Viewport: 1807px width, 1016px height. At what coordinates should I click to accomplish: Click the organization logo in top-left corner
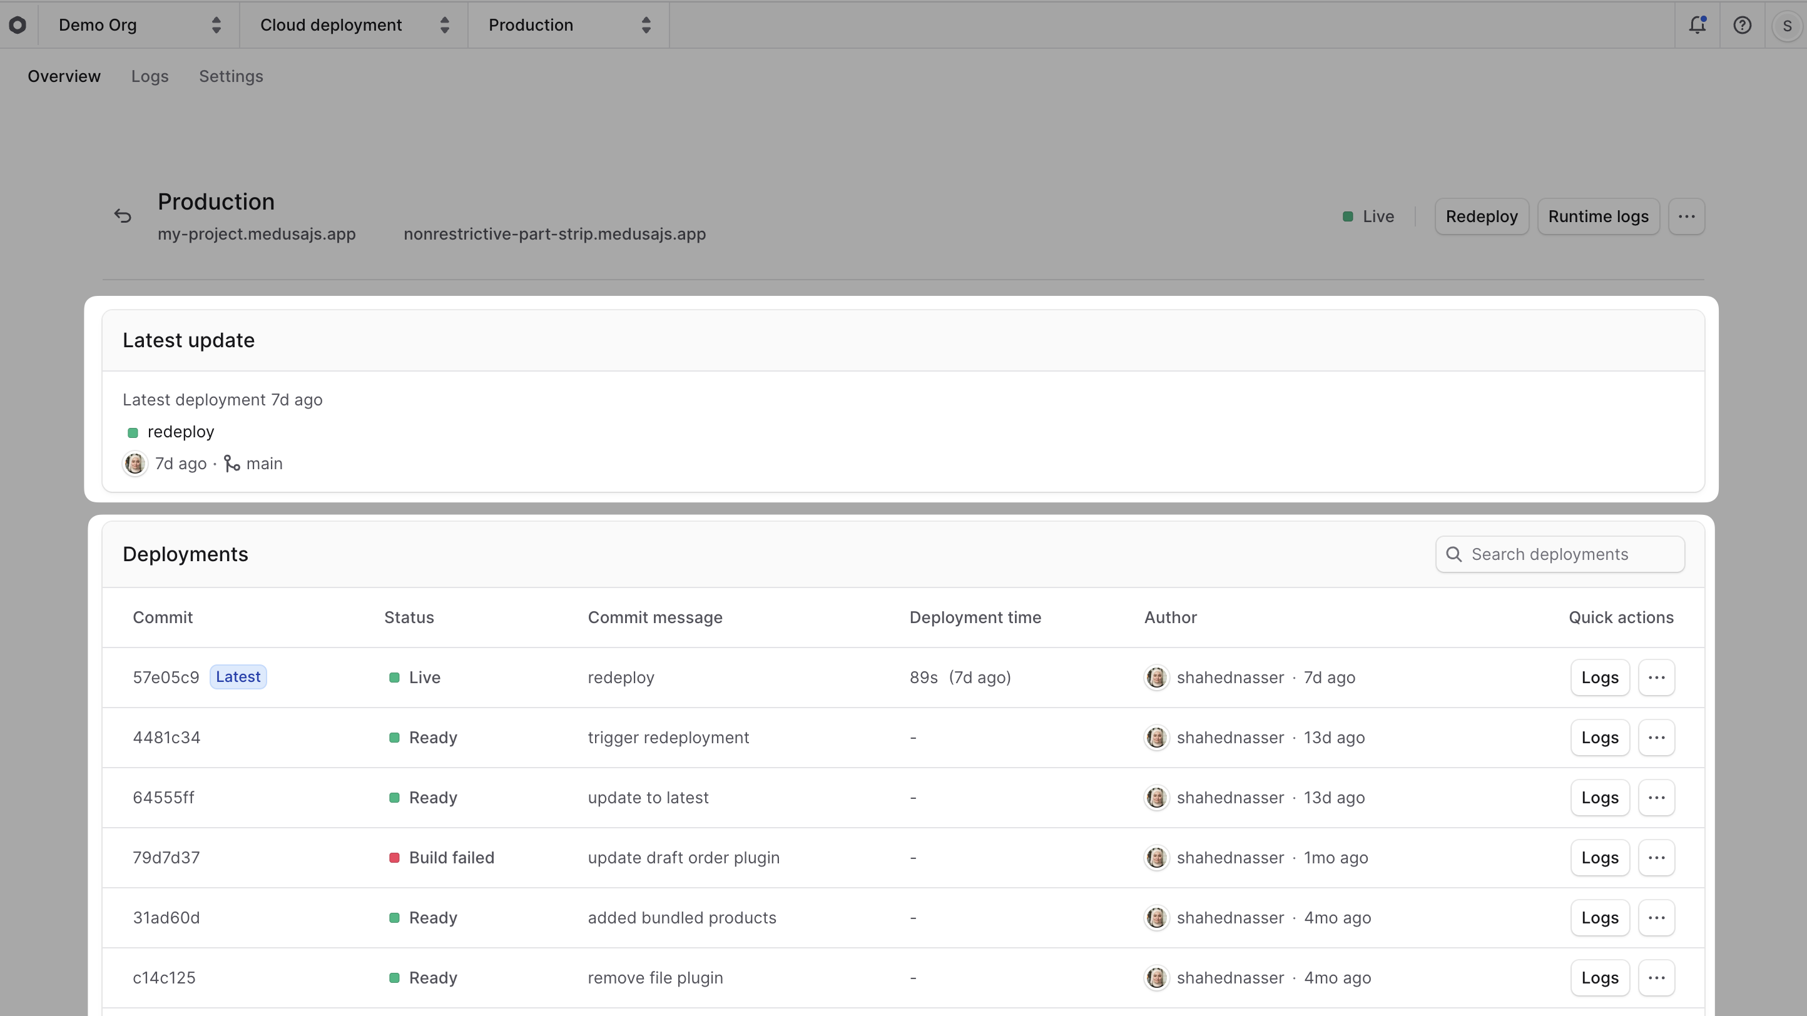click(x=18, y=24)
